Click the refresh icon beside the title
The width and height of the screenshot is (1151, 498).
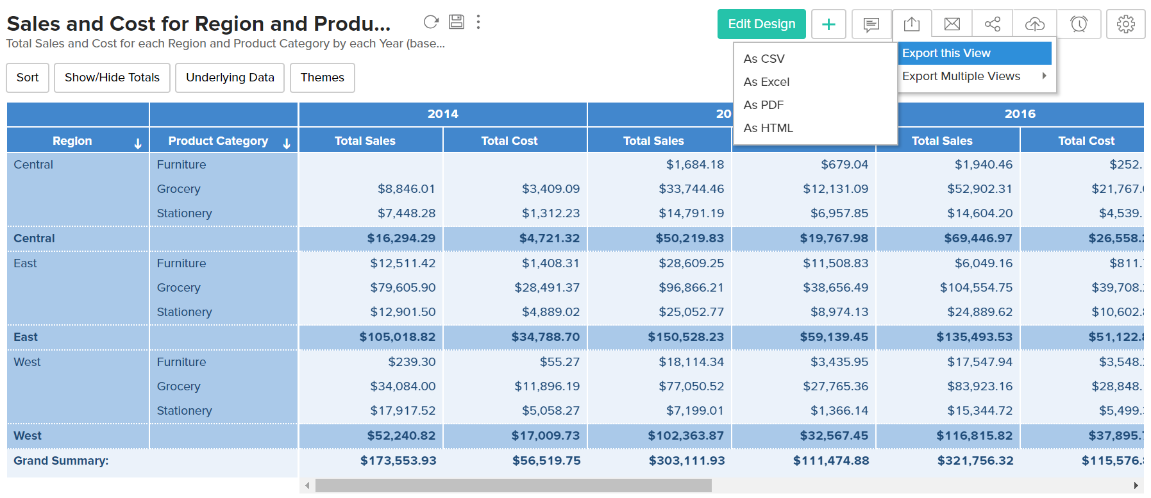point(431,22)
